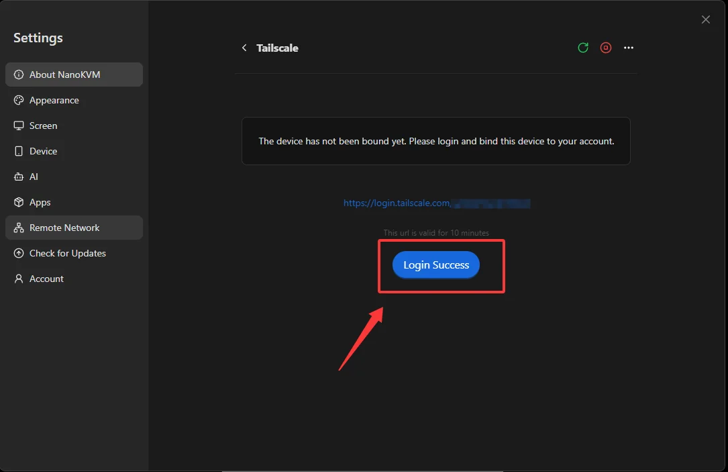Viewport: 728px width, 472px height.
Task: Click the upload arrow icon beside Check for Updates
Action: 19,253
